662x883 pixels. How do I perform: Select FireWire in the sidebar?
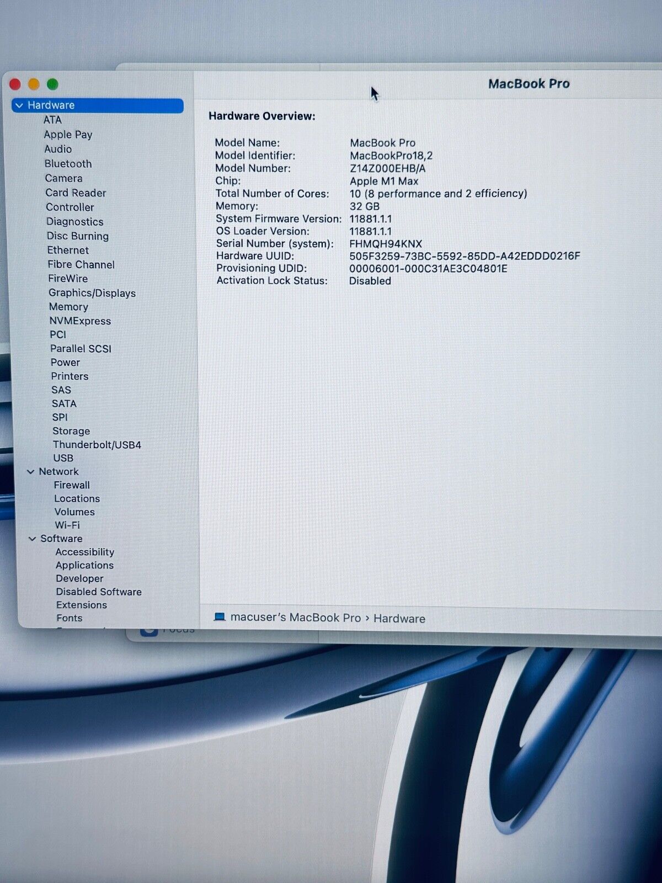(68, 278)
